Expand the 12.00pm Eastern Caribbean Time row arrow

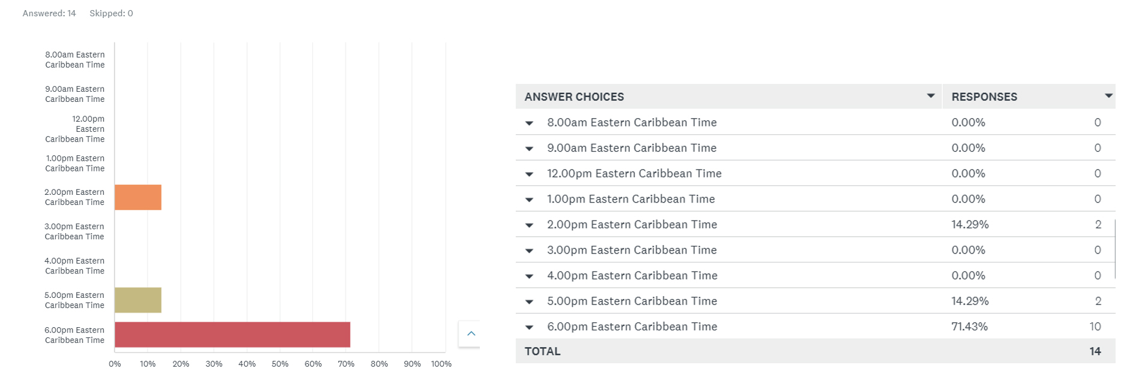click(x=529, y=174)
